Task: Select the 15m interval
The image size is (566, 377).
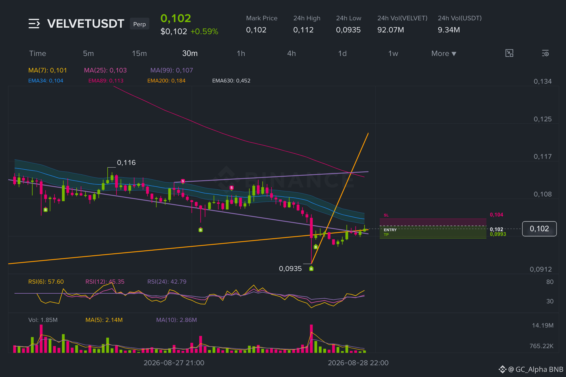Action: click(x=139, y=53)
